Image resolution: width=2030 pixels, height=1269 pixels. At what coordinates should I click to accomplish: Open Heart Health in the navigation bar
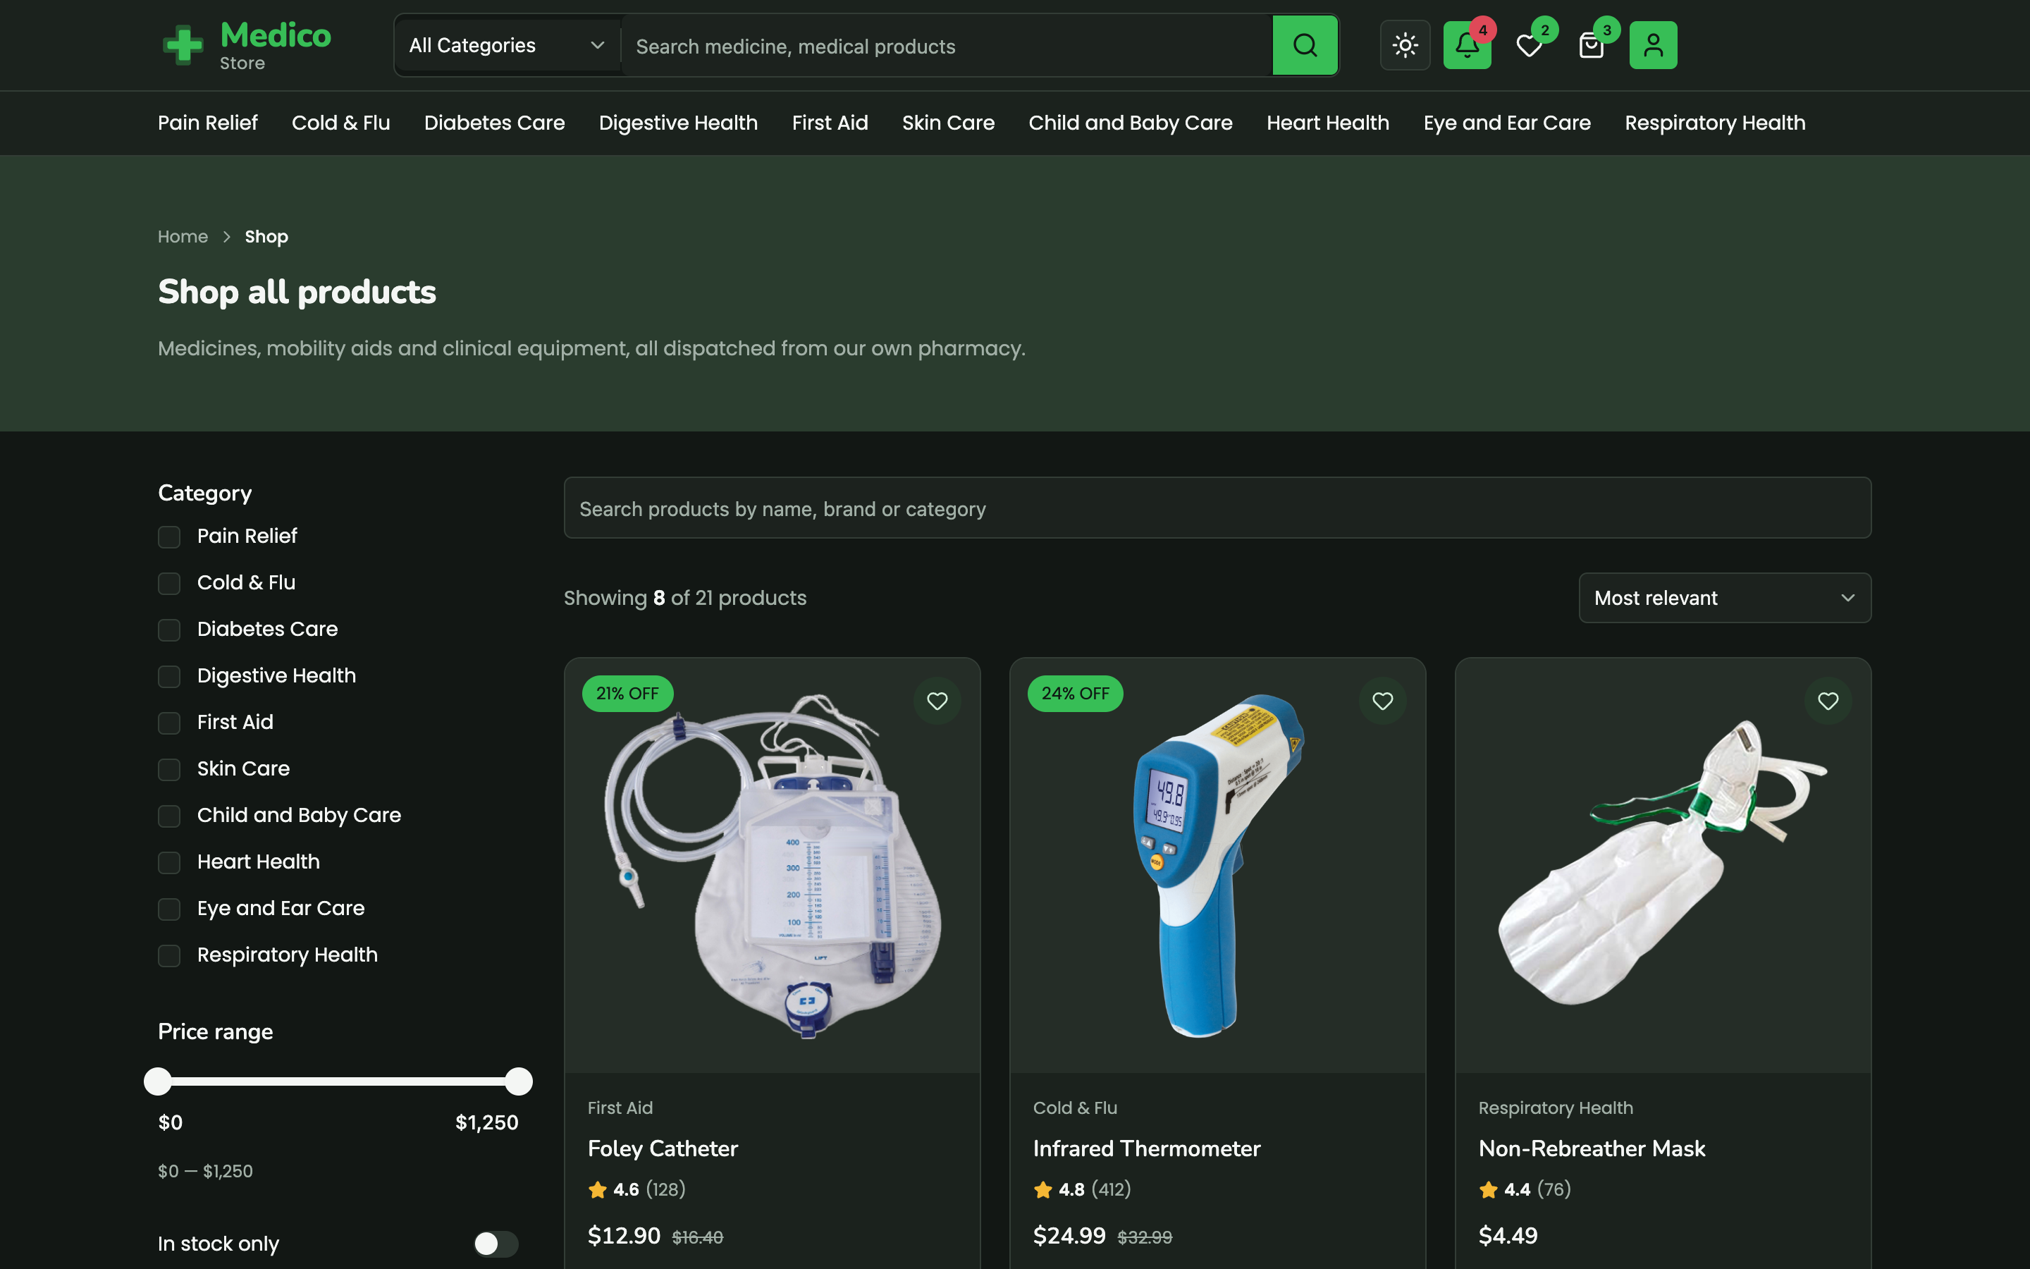coord(1327,123)
